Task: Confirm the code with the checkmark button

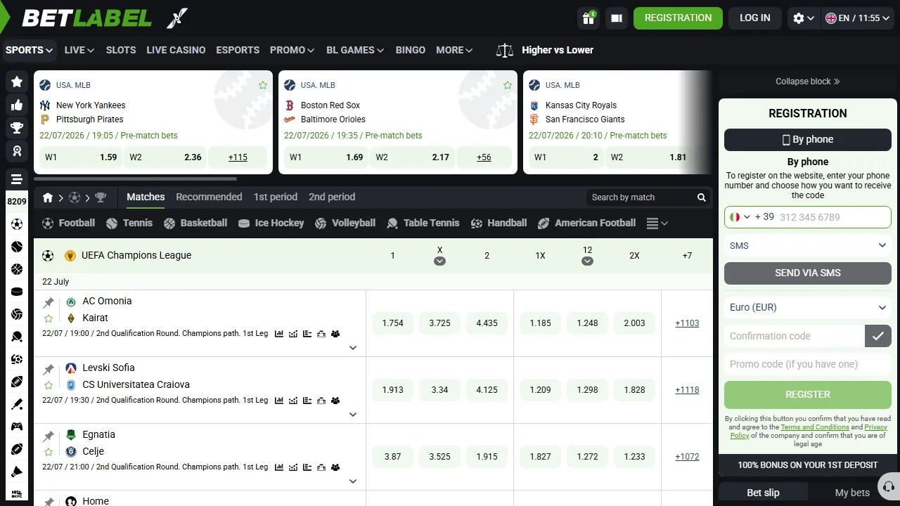Action: pos(878,336)
